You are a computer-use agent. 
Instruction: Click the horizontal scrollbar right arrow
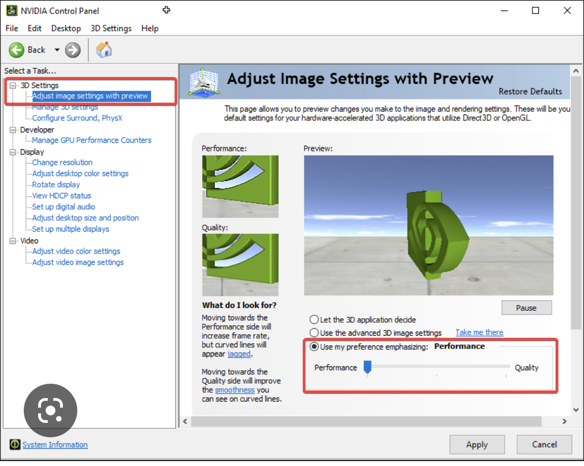564,421
